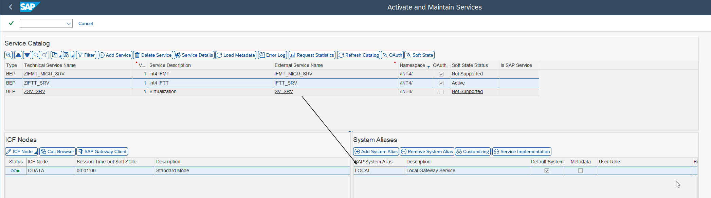711x198 pixels.
Task: Sort the catalog in descending order
Action: (27, 55)
